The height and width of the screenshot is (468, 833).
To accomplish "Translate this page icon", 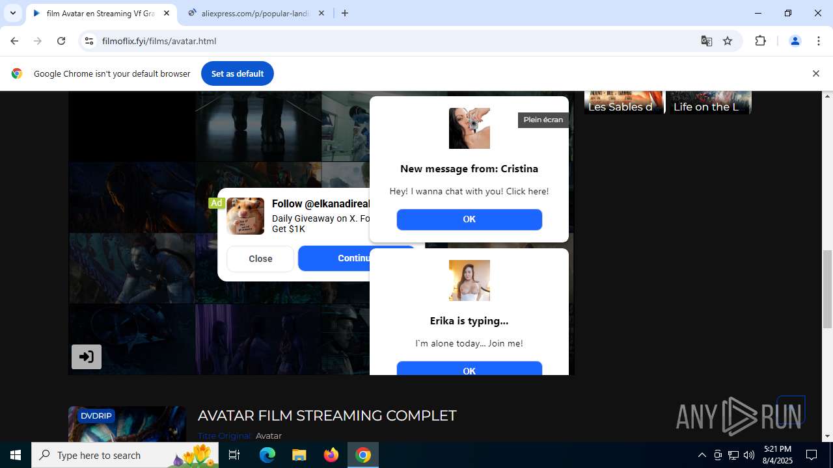I will [x=706, y=41].
